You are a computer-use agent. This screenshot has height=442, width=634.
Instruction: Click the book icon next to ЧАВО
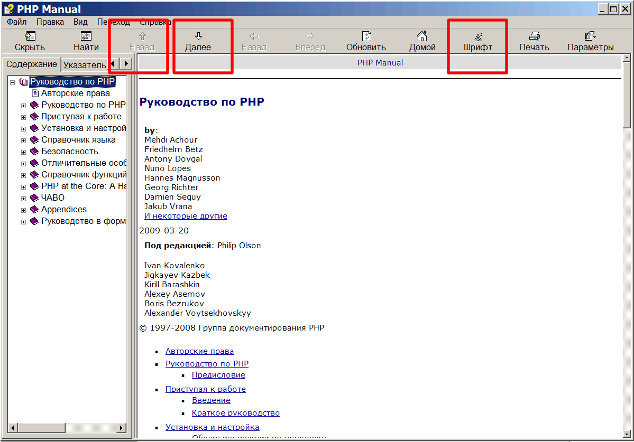tap(34, 198)
